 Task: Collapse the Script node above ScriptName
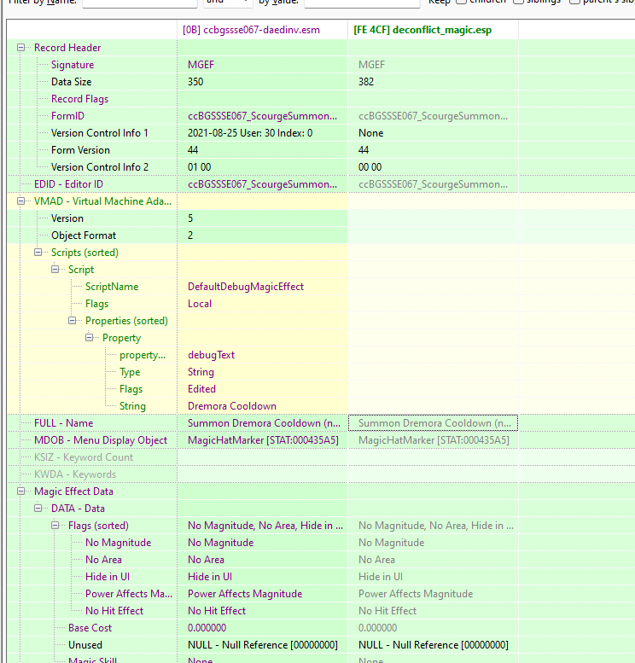[55, 270]
